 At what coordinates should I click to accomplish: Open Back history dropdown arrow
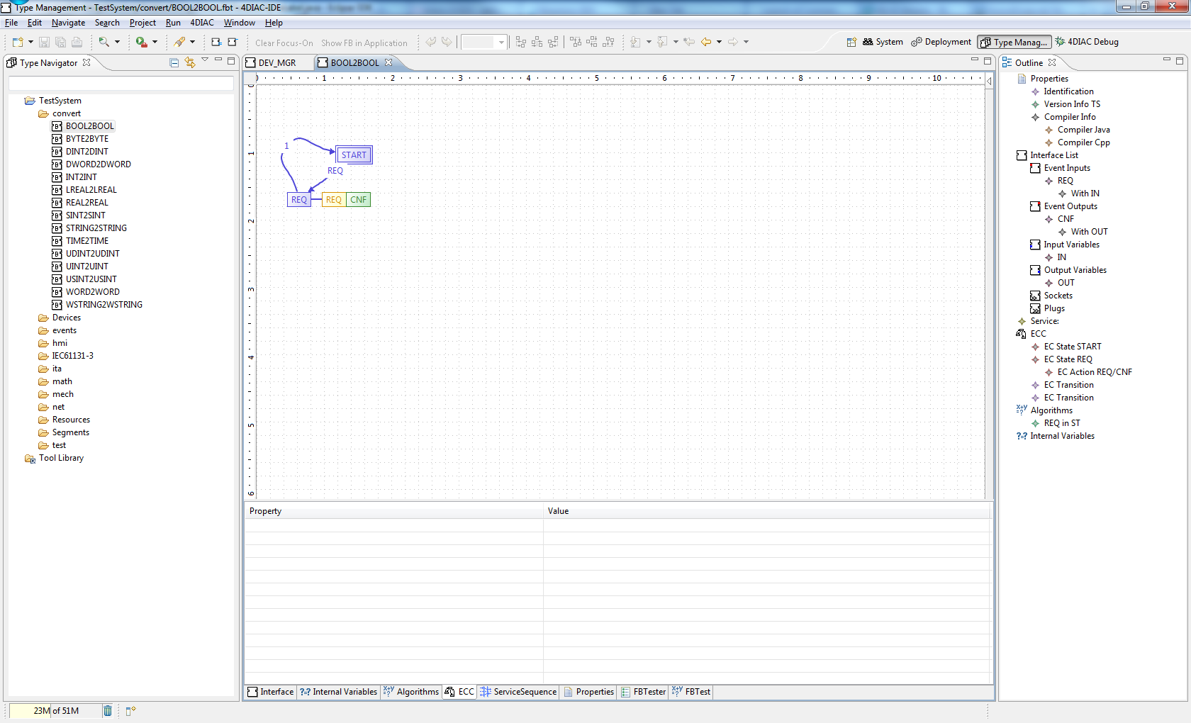coord(719,42)
